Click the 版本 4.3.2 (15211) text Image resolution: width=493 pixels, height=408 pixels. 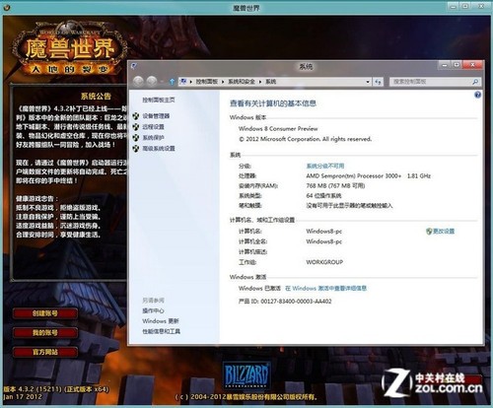click(56, 389)
